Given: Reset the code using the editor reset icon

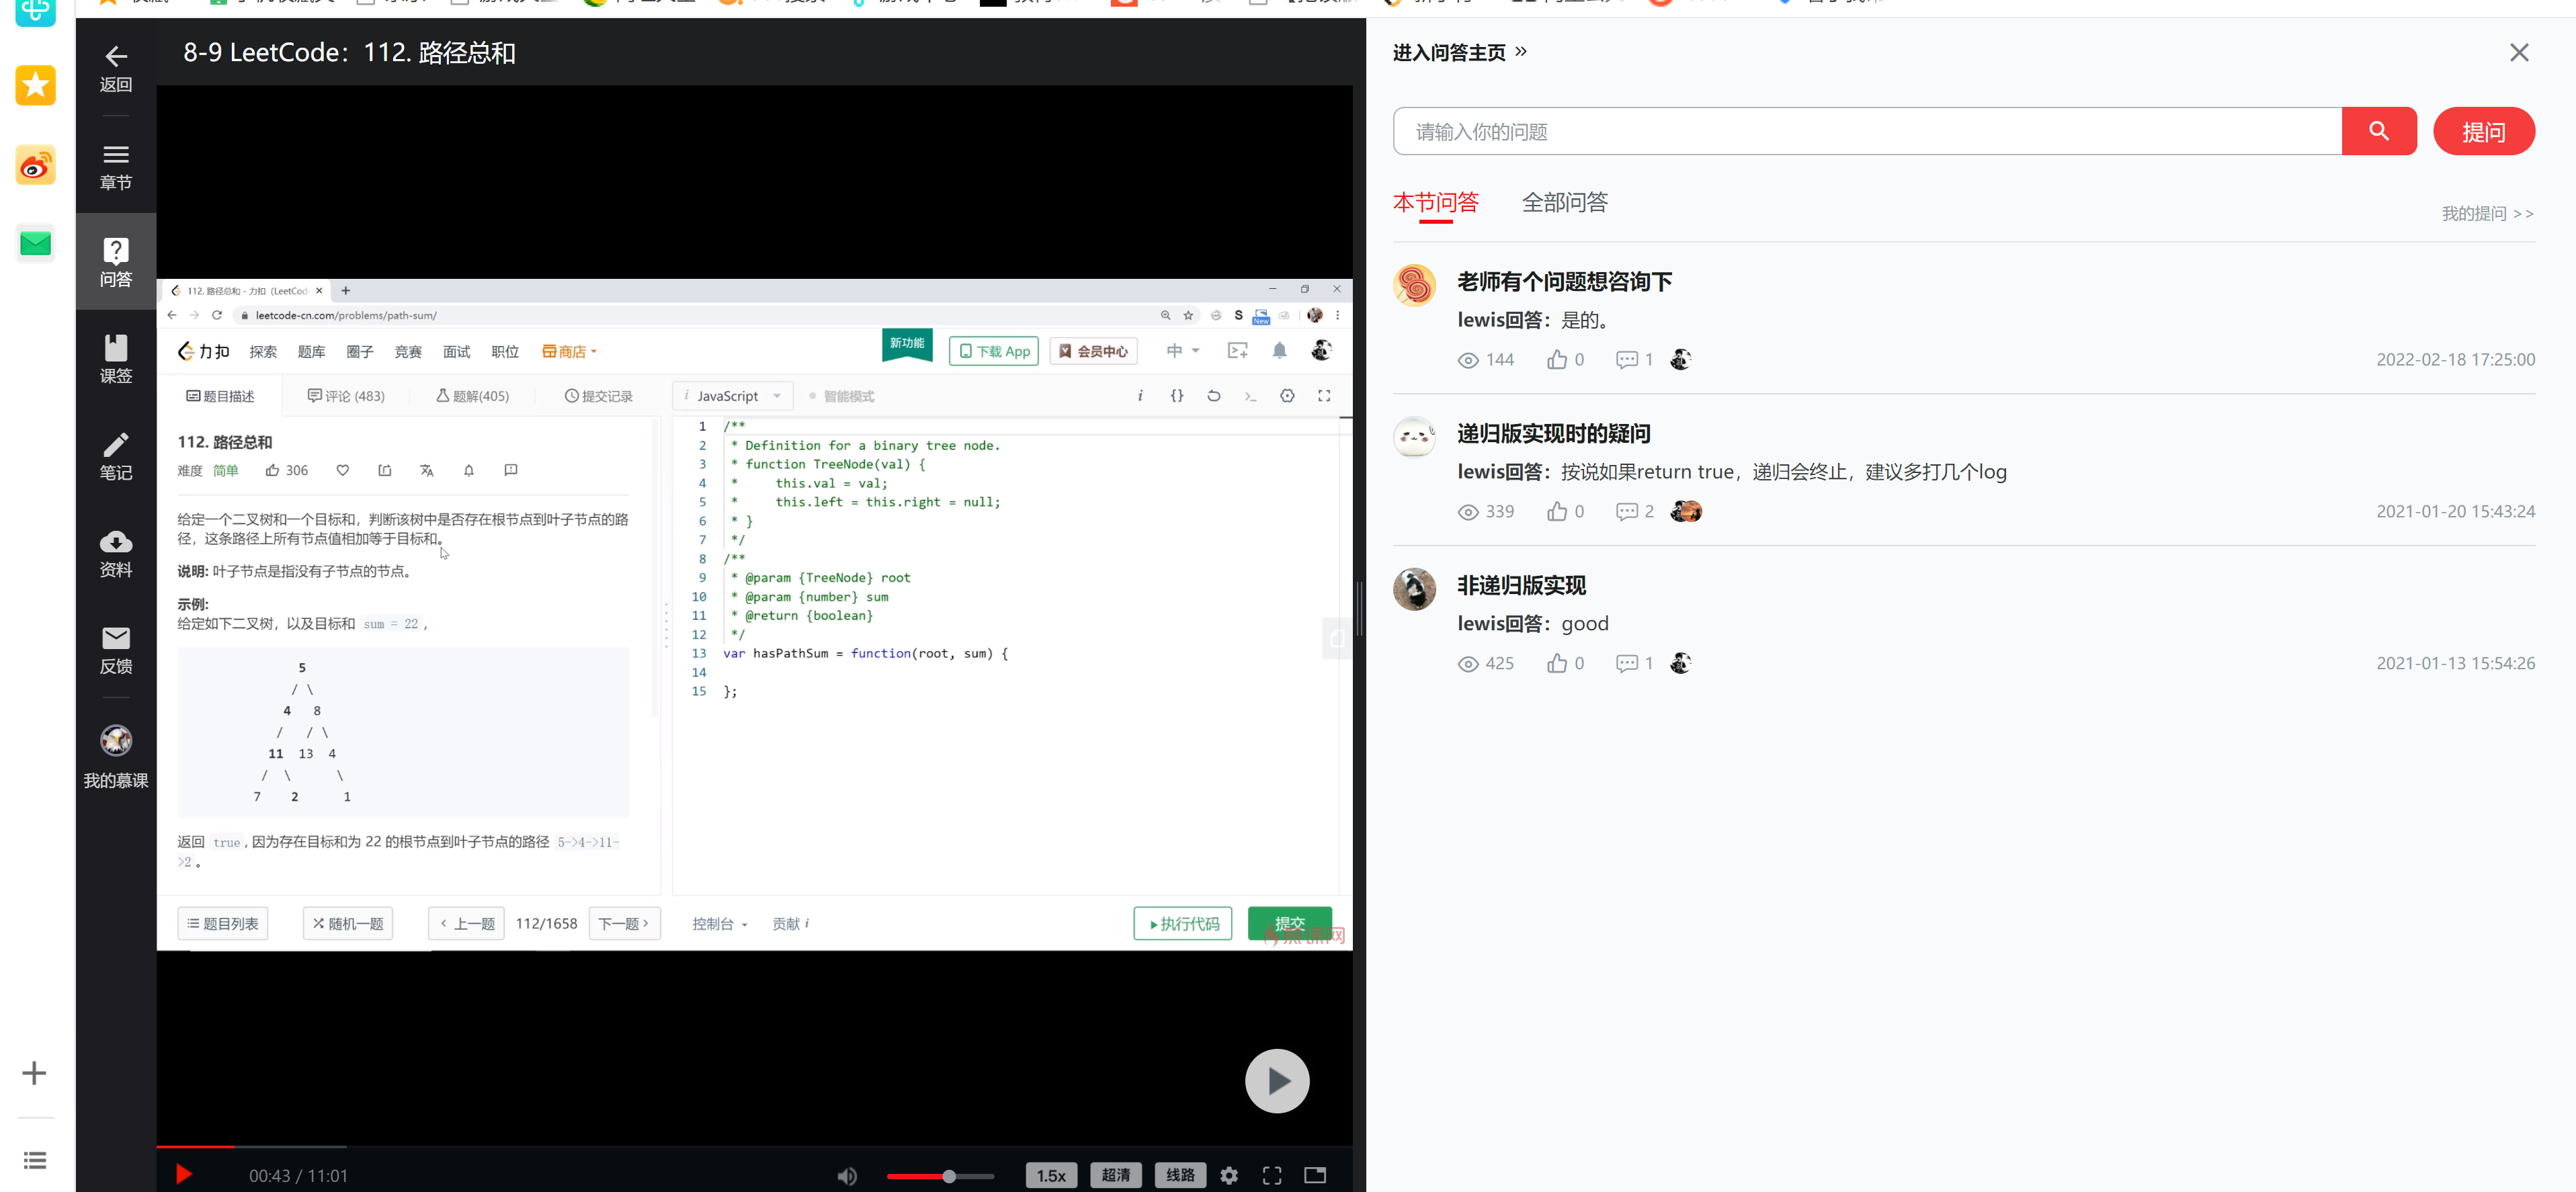Looking at the screenshot, I should click(x=1213, y=395).
